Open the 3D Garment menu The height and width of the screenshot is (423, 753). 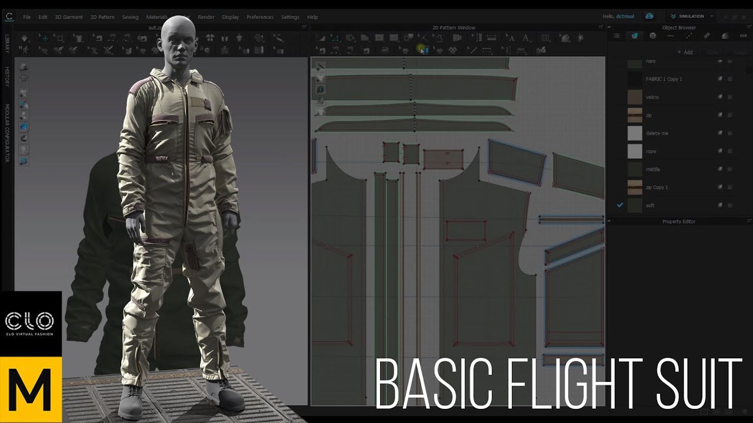[x=69, y=17]
